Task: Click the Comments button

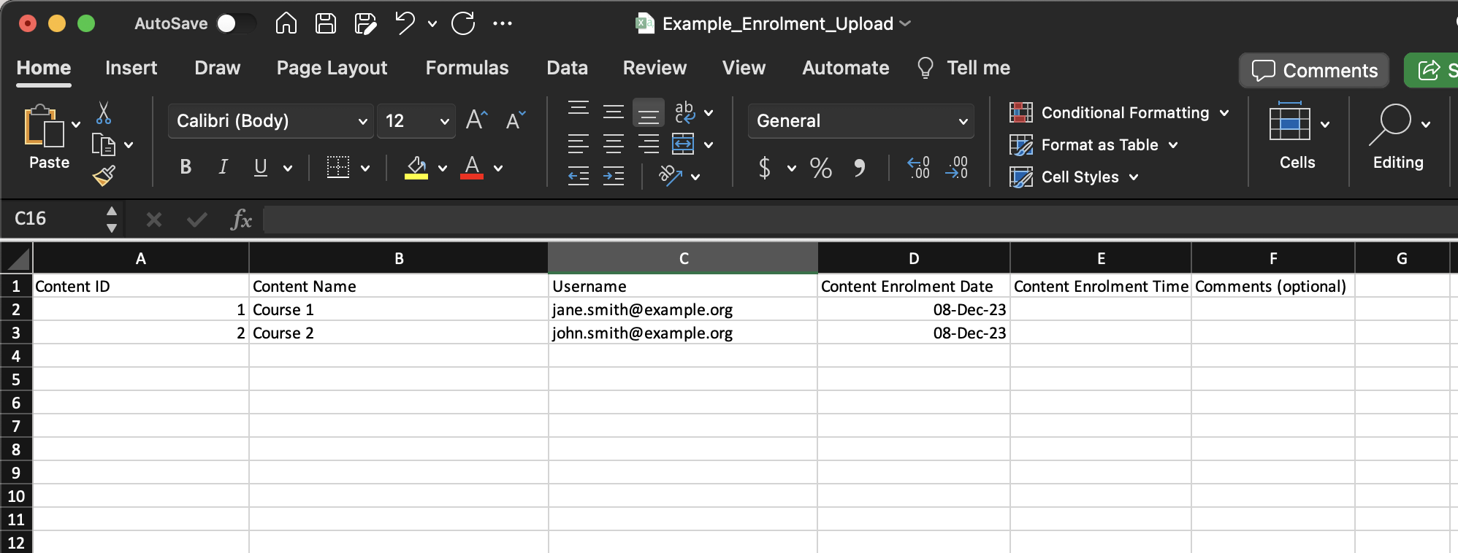Action: click(1314, 70)
